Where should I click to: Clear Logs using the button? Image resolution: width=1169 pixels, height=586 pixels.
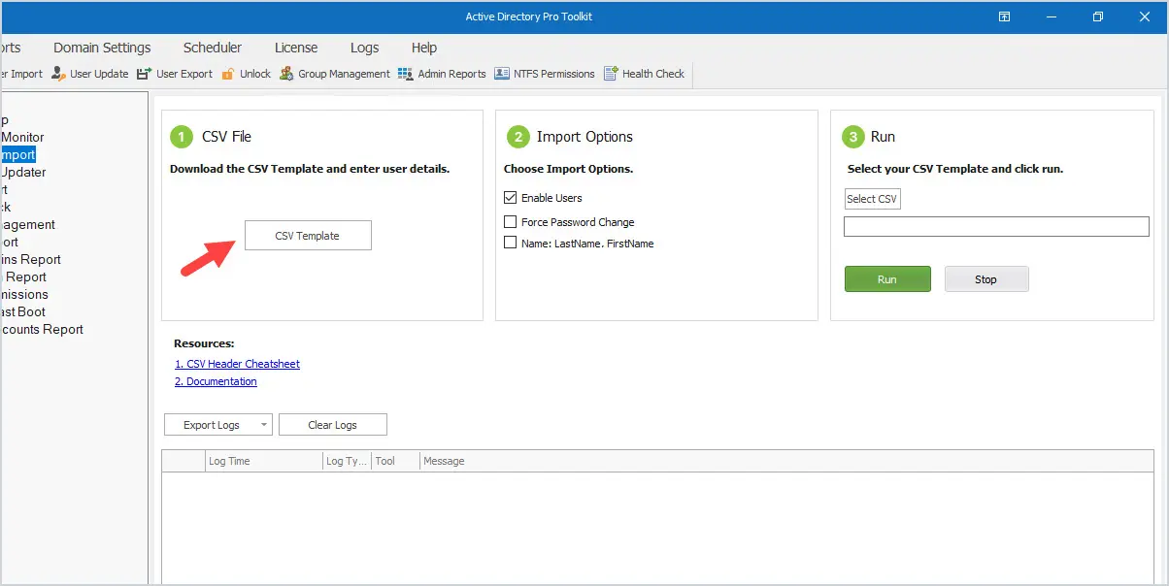coord(333,425)
